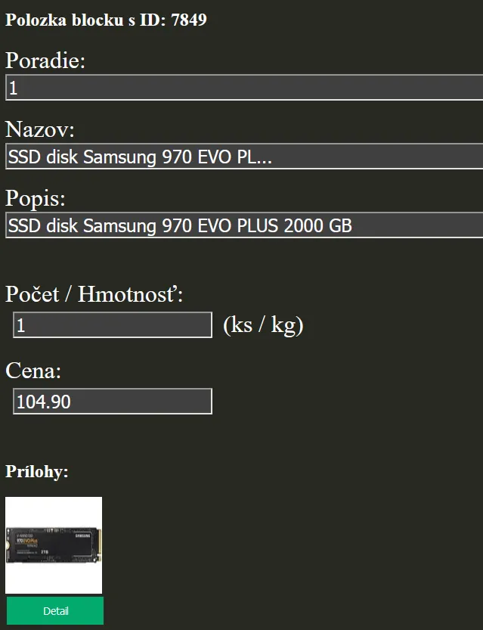Image resolution: width=483 pixels, height=630 pixels.
Task: Click the 'Nazov:' label text
Action: pyautogui.click(x=40, y=129)
